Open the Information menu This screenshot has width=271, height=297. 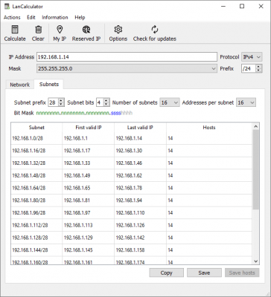[55, 17]
